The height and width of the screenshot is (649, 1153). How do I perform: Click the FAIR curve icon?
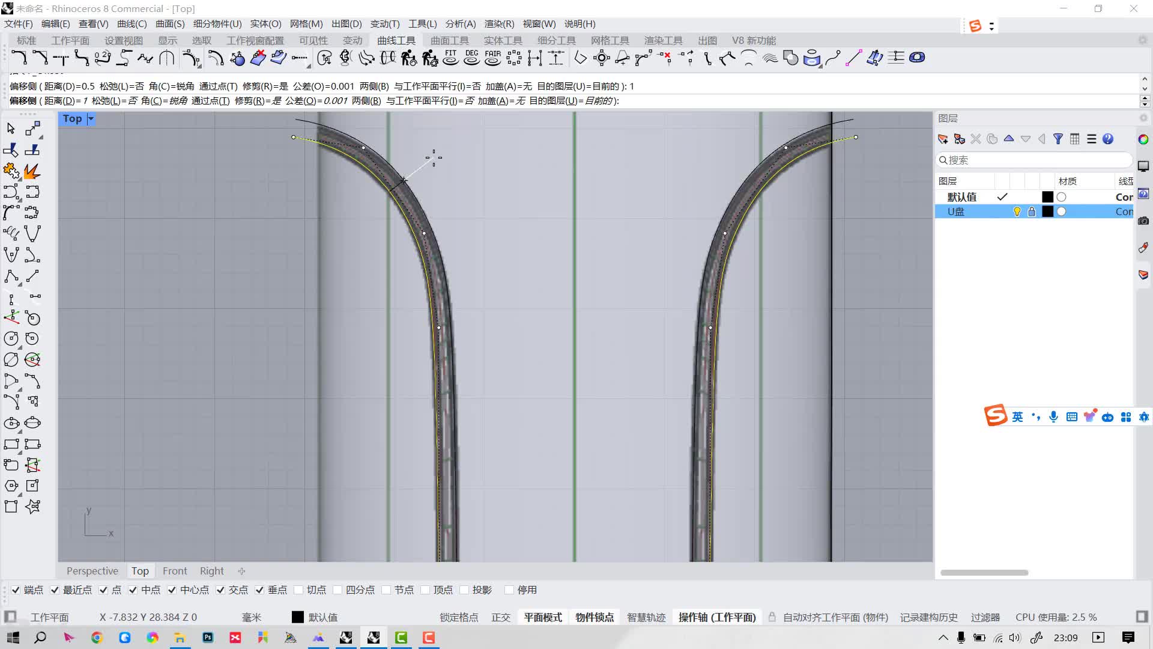tap(492, 58)
